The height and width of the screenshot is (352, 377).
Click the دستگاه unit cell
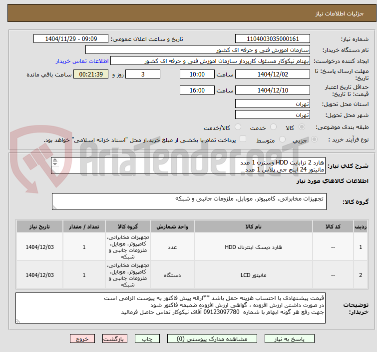[172, 275]
